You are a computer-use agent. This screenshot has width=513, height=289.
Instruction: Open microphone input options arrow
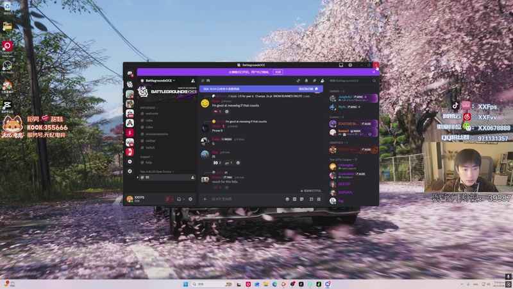pos(172,199)
